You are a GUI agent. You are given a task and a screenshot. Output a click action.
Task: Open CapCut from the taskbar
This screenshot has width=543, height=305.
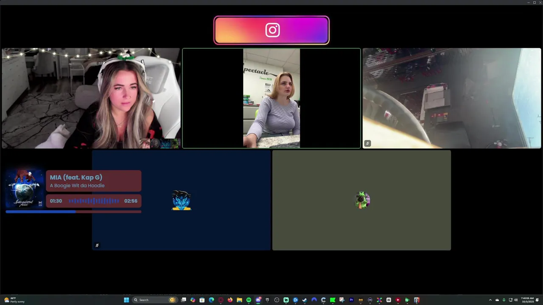(389, 300)
